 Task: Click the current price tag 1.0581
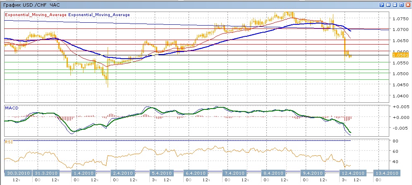coord(400,55)
